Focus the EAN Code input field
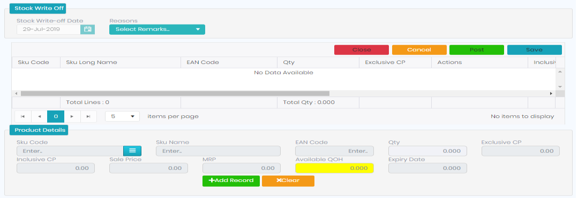The width and height of the screenshot is (578, 198). pos(334,151)
